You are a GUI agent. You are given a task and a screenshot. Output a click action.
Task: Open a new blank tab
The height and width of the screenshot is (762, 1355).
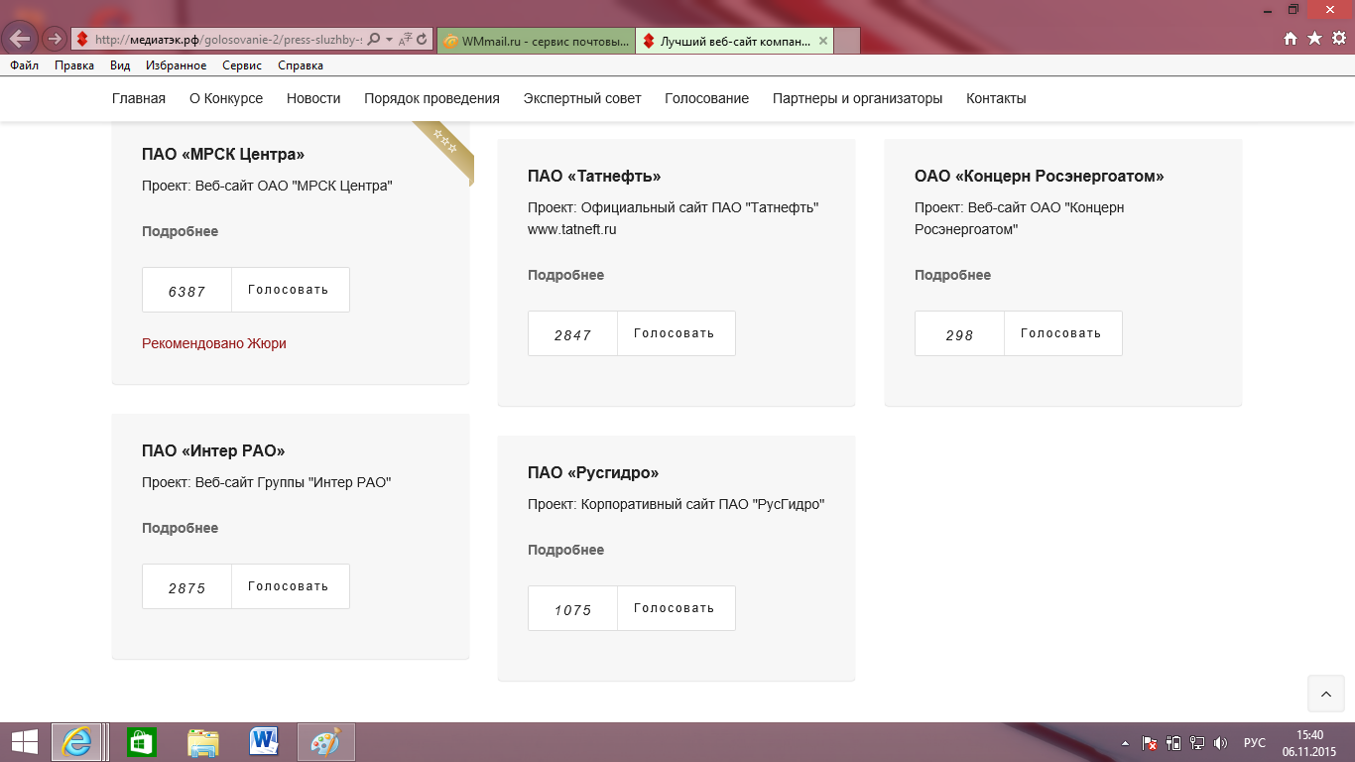847,41
